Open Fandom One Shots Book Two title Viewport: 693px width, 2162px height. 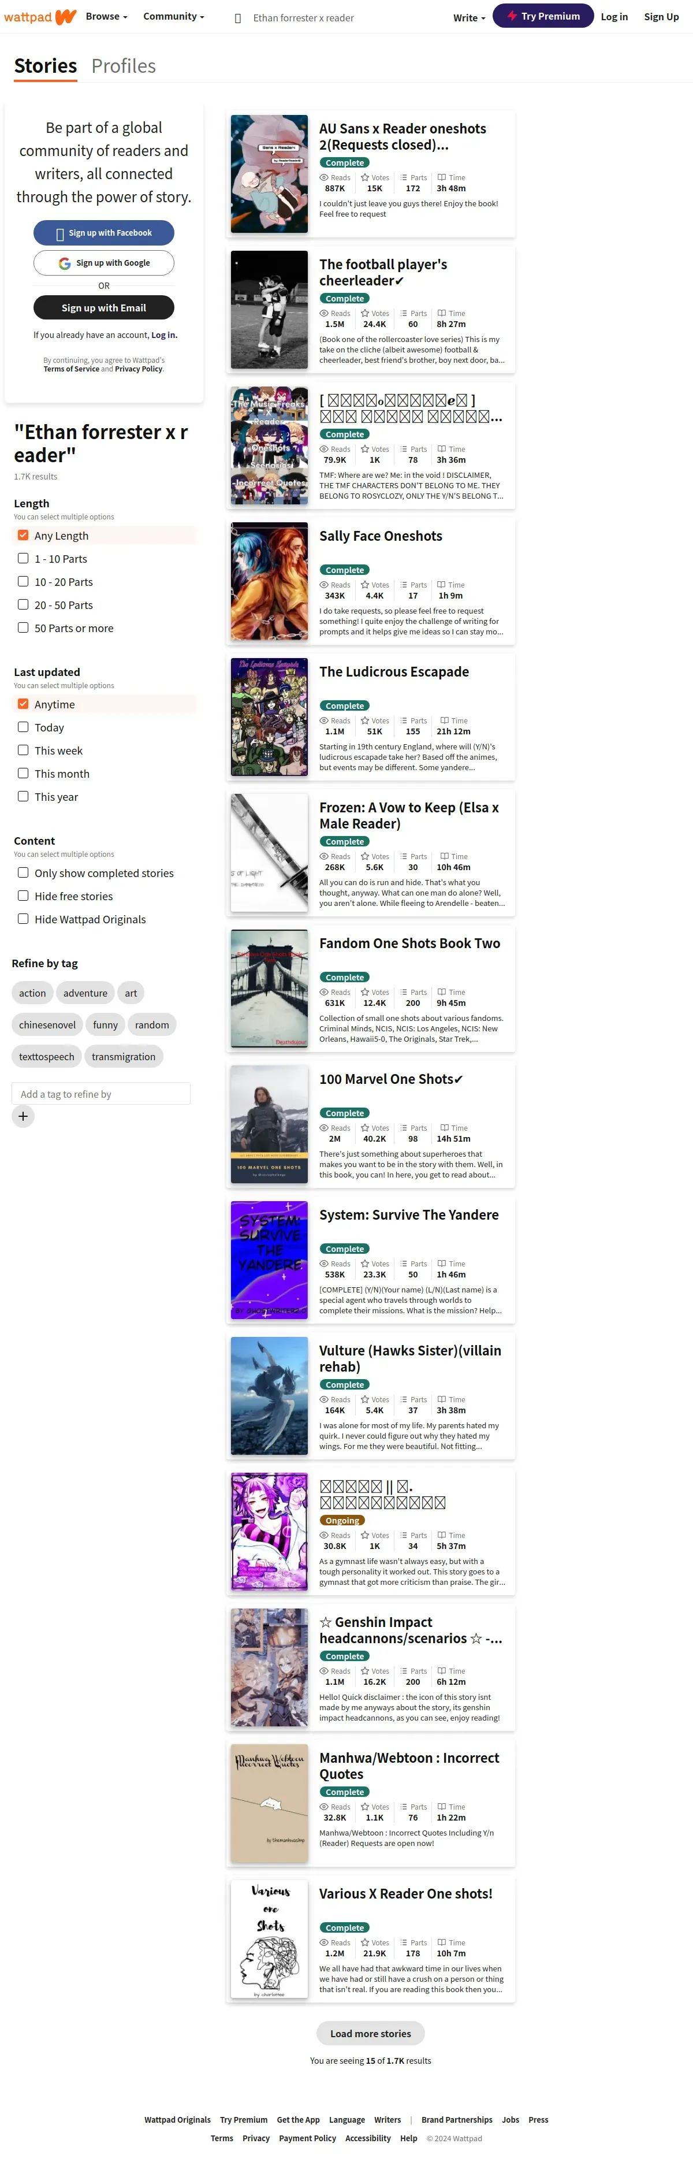409,943
